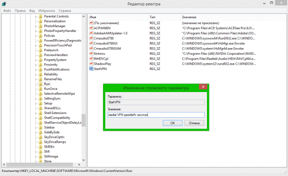Click the Cmaudio8788GX64 string value icon
The height and width of the screenshot is (176, 288).
point(91,48)
